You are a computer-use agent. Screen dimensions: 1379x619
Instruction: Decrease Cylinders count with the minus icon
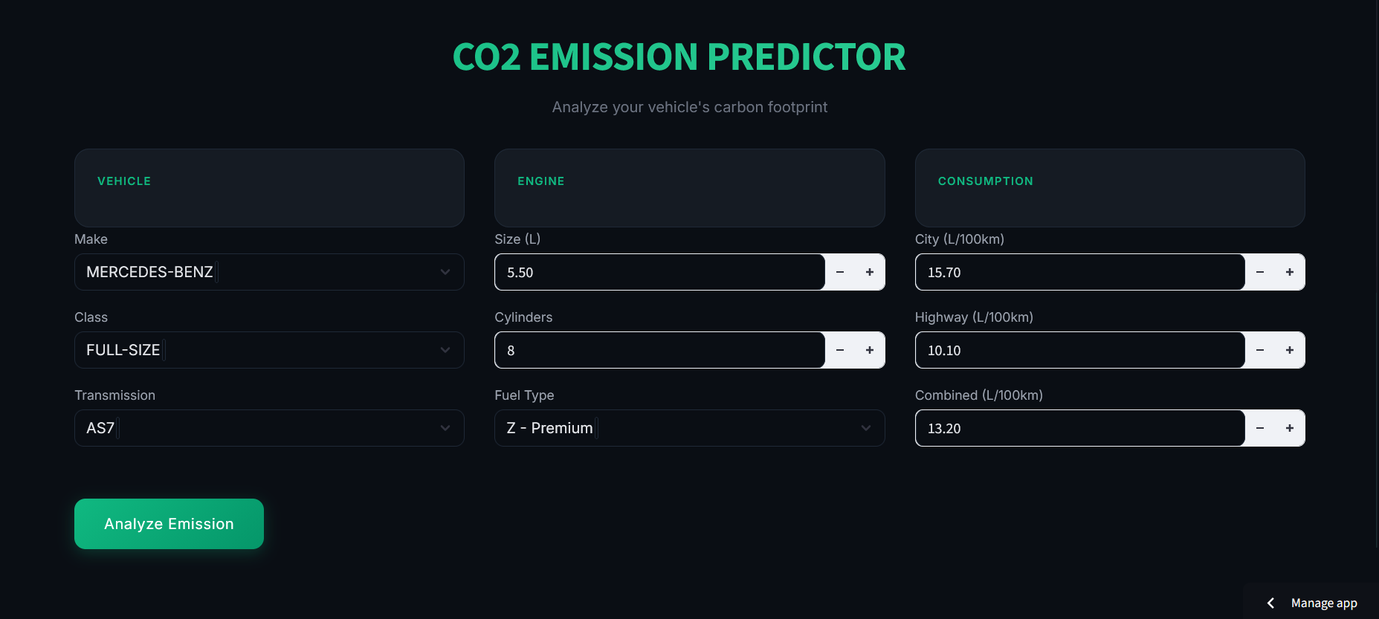tap(840, 350)
